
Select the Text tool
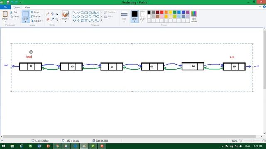(x=57, y=14)
